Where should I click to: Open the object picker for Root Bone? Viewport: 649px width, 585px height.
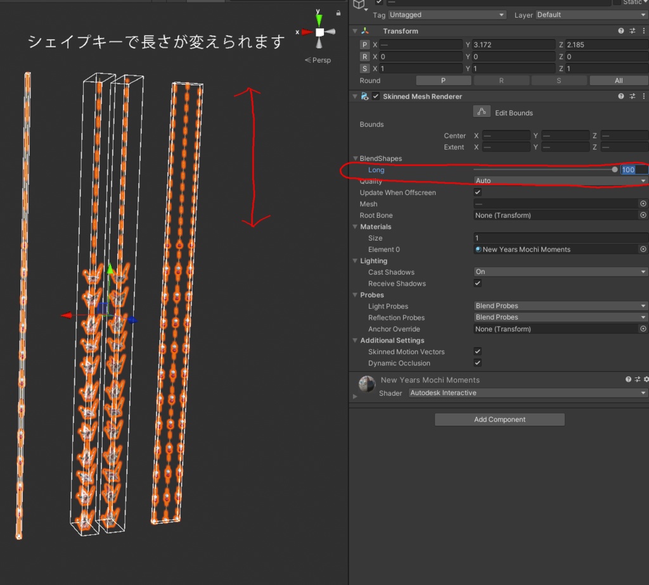(643, 215)
